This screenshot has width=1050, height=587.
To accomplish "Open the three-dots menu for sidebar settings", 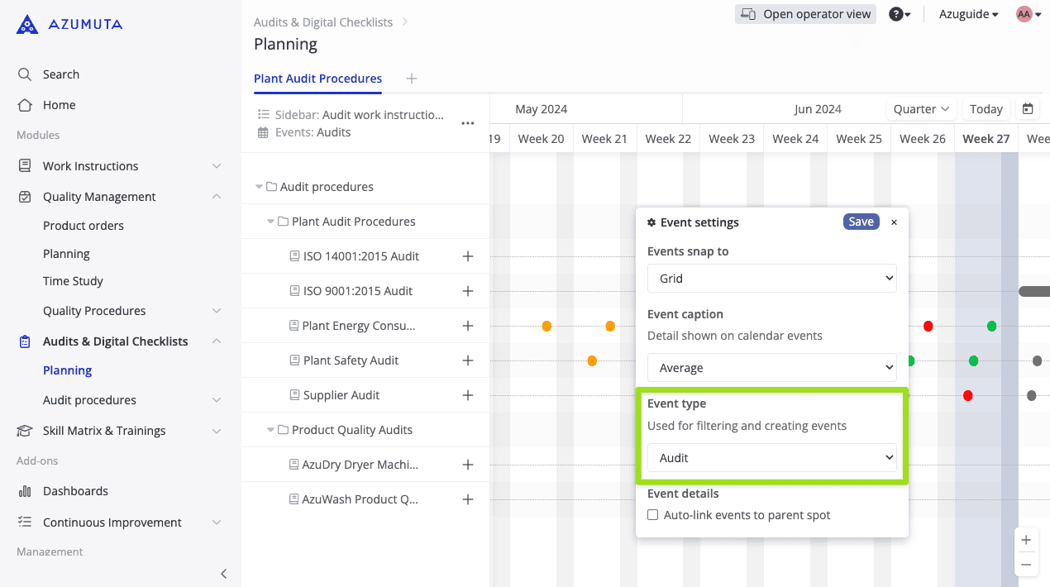I will (x=468, y=123).
